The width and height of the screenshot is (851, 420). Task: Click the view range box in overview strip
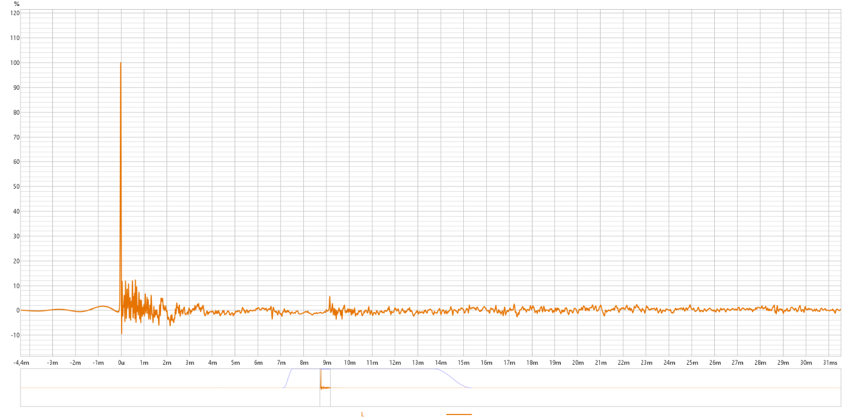tap(325, 387)
